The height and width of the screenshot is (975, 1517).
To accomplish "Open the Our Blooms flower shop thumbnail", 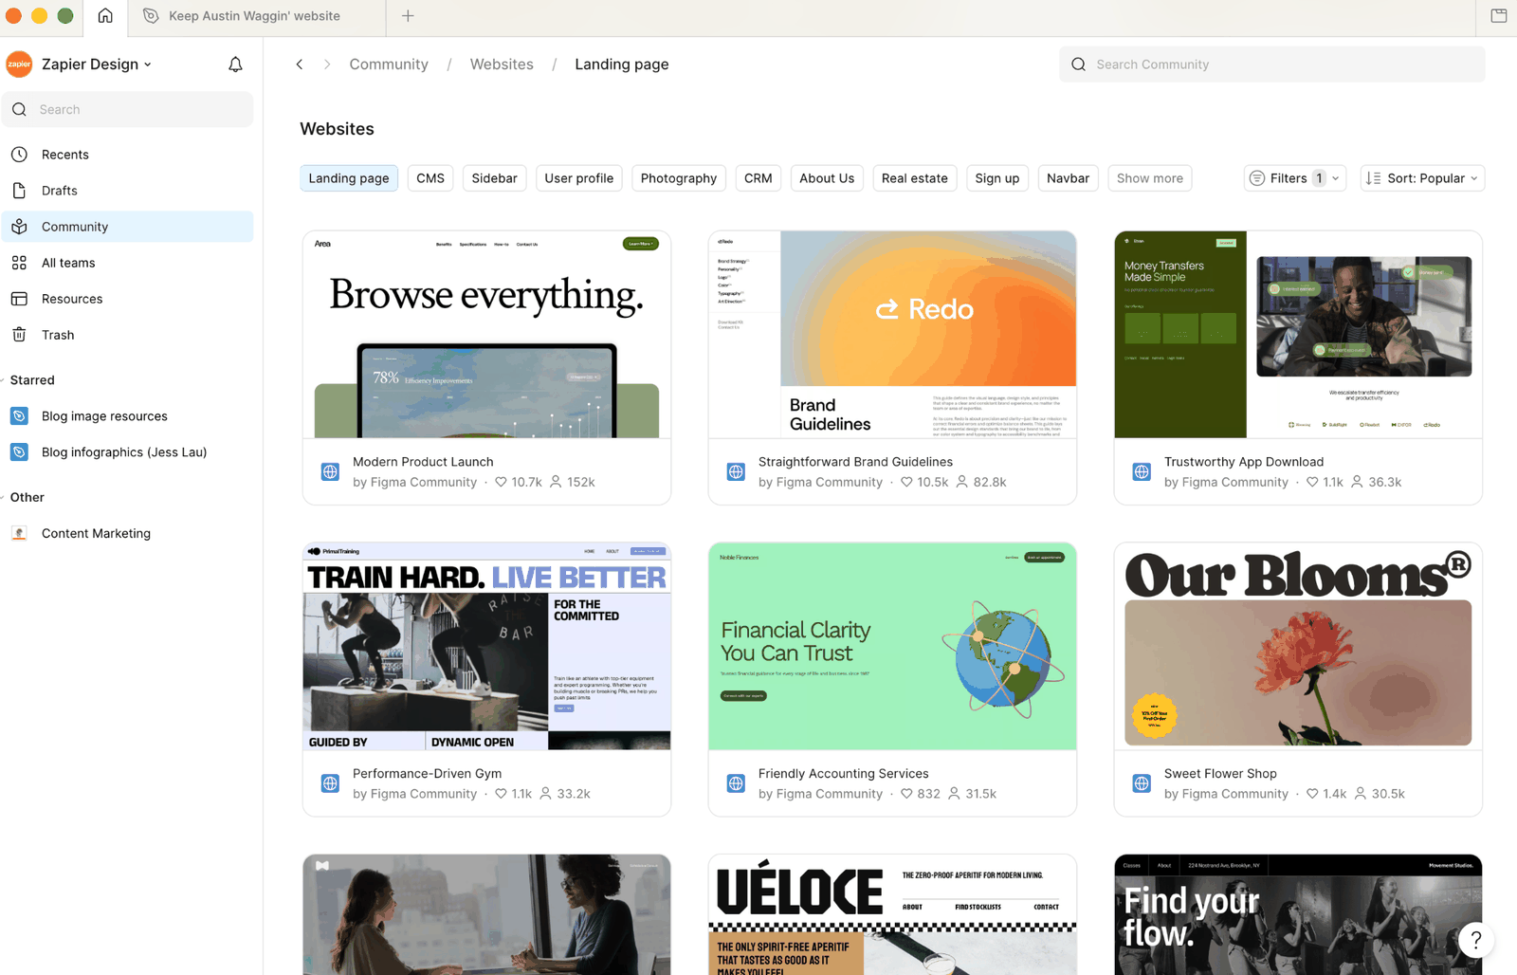I will point(1298,646).
